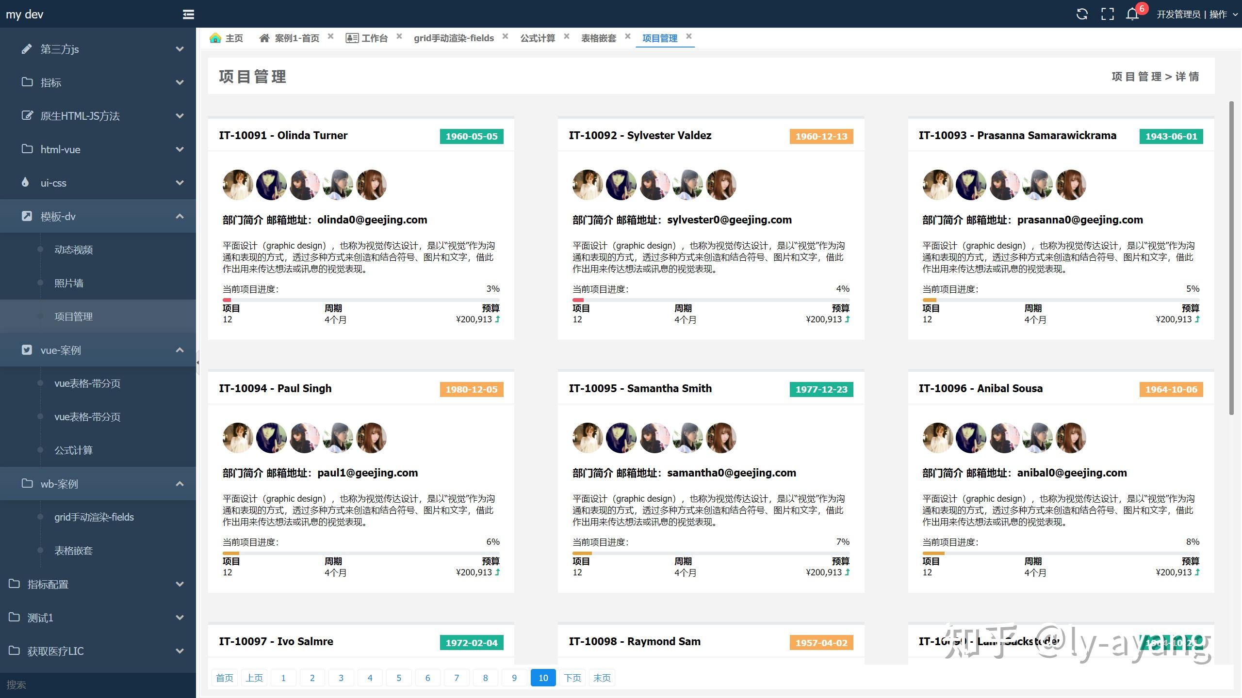Select the pencil icon beside 第三方js

tap(27, 48)
